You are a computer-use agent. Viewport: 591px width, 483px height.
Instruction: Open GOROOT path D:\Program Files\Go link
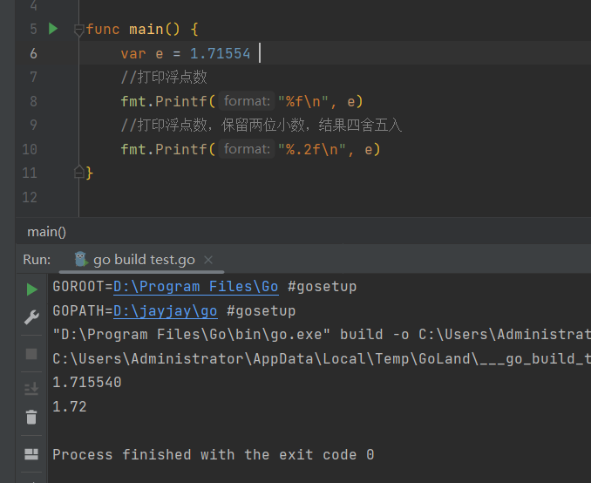coord(195,287)
